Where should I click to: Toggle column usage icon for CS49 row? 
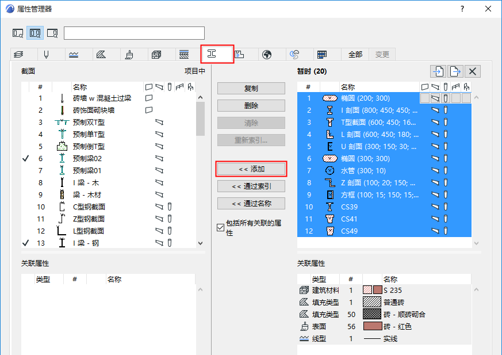(445, 231)
